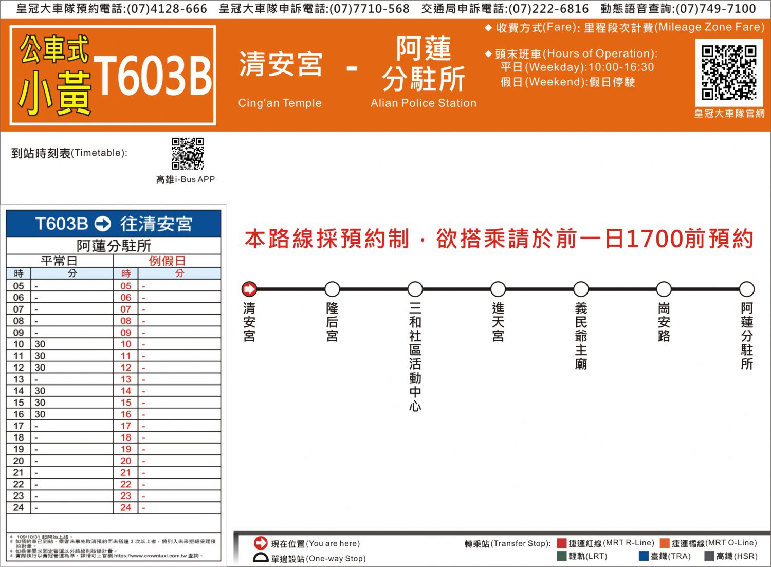
Task: Select the 三和社區活動中心 stop marker
Action: click(415, 289)
